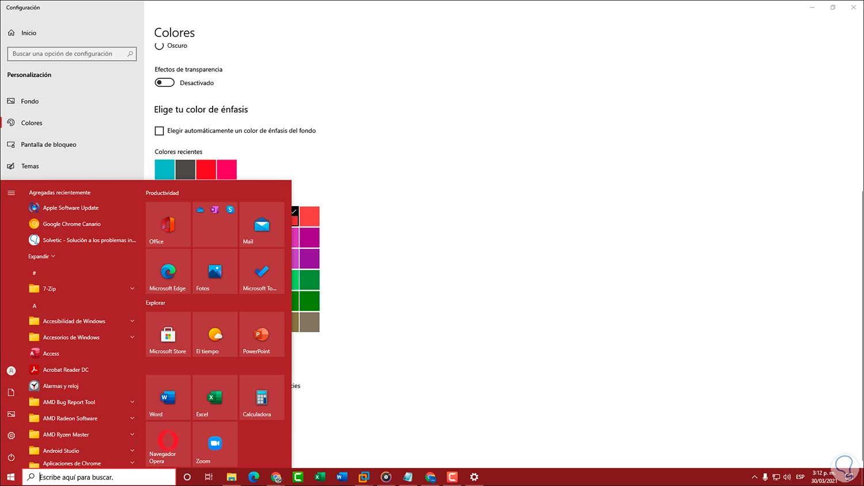Open Settings gear in Start menu rail
The width and height of the screenshot is (864, 486).
(11, 436)
